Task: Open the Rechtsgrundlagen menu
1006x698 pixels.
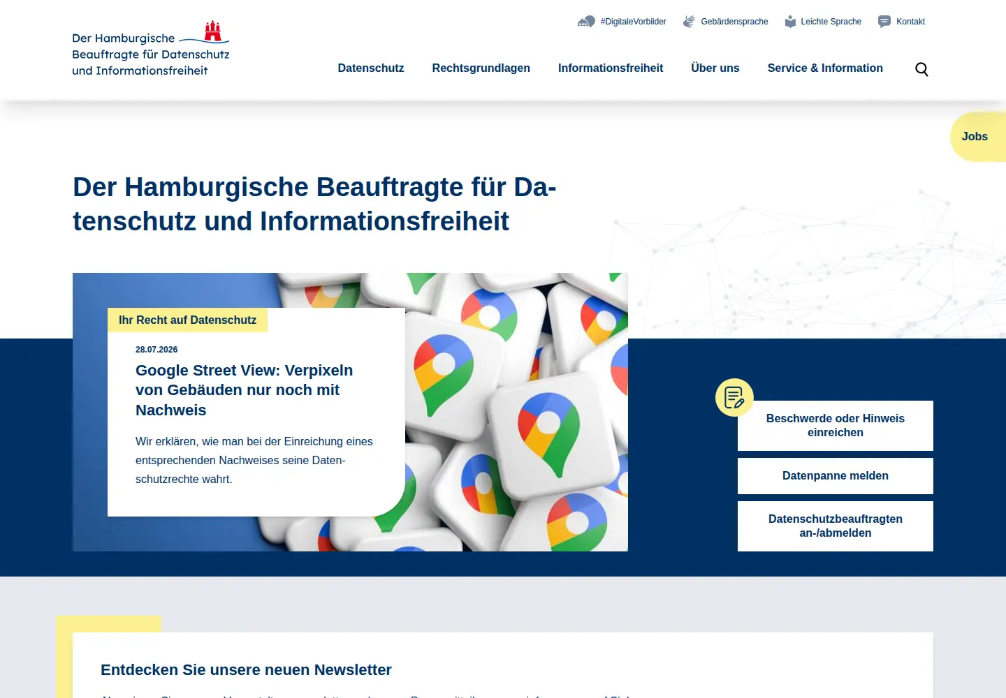Action: [481, 68]
